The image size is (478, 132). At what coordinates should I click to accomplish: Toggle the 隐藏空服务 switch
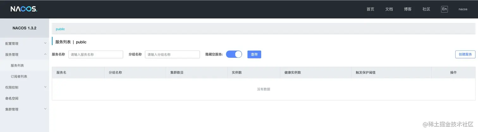point(234,54)
